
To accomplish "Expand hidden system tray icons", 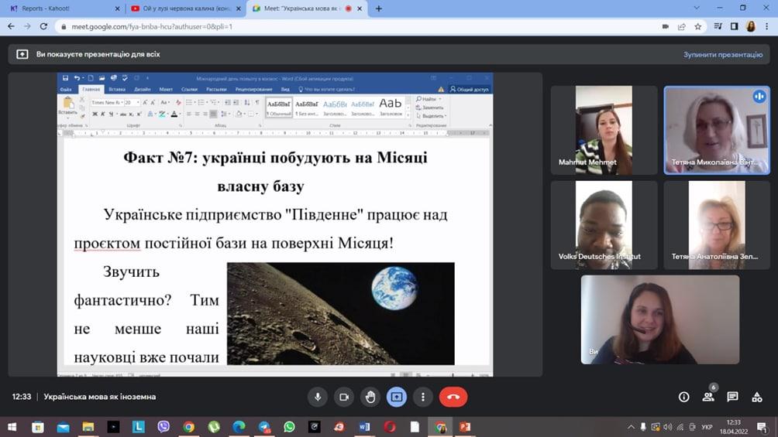I will click(x=632, y=426).
